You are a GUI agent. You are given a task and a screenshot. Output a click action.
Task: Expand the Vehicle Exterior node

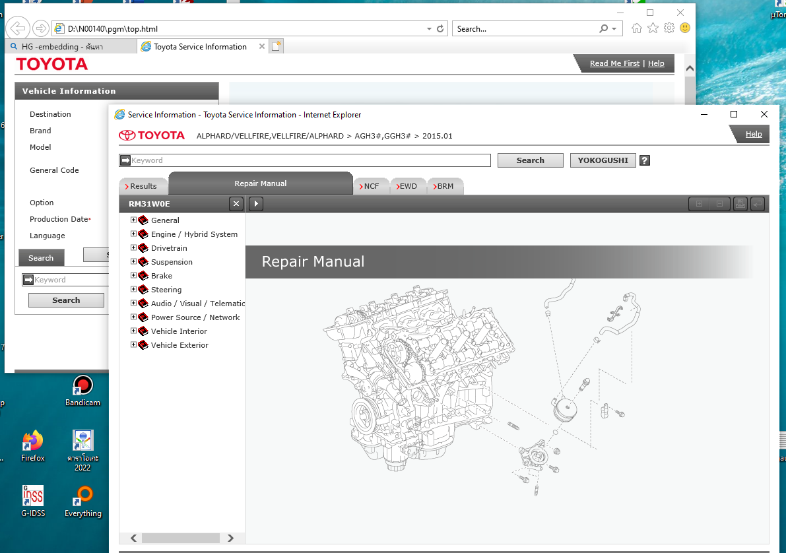(133, 345)
